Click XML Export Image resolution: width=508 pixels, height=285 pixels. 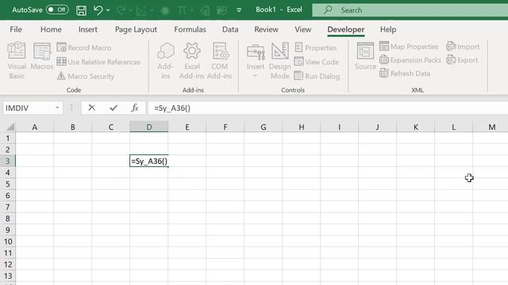pos(462,60)
